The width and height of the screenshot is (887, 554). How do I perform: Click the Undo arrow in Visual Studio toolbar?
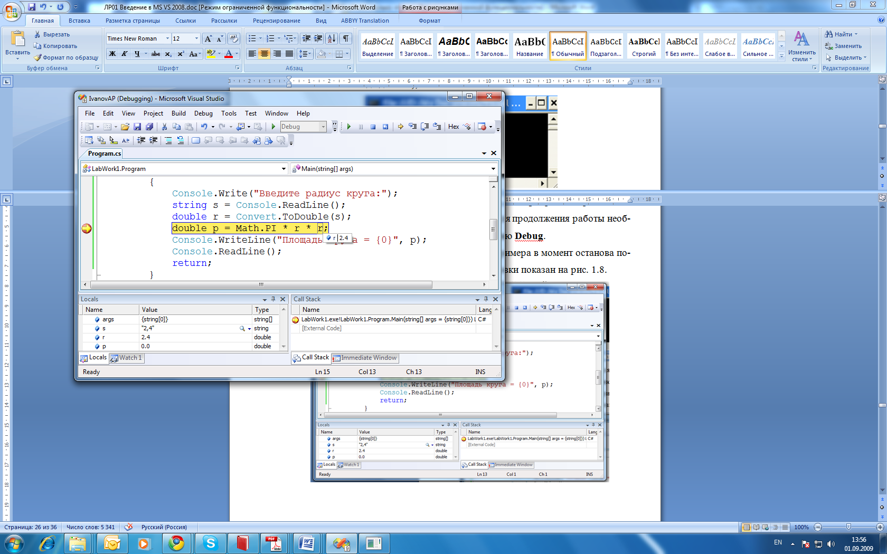pyautogui.click(x=204, y=127)
